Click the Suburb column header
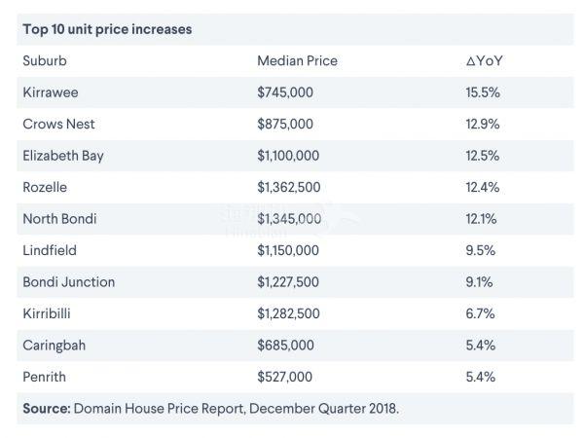This screenshot has width=584, height=438. [44, 60]
